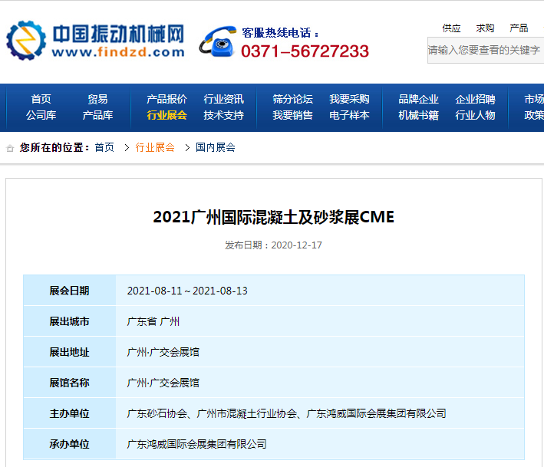Select the 求购 search category tab
Screen dimensions: 544x467
pos(485,28)
